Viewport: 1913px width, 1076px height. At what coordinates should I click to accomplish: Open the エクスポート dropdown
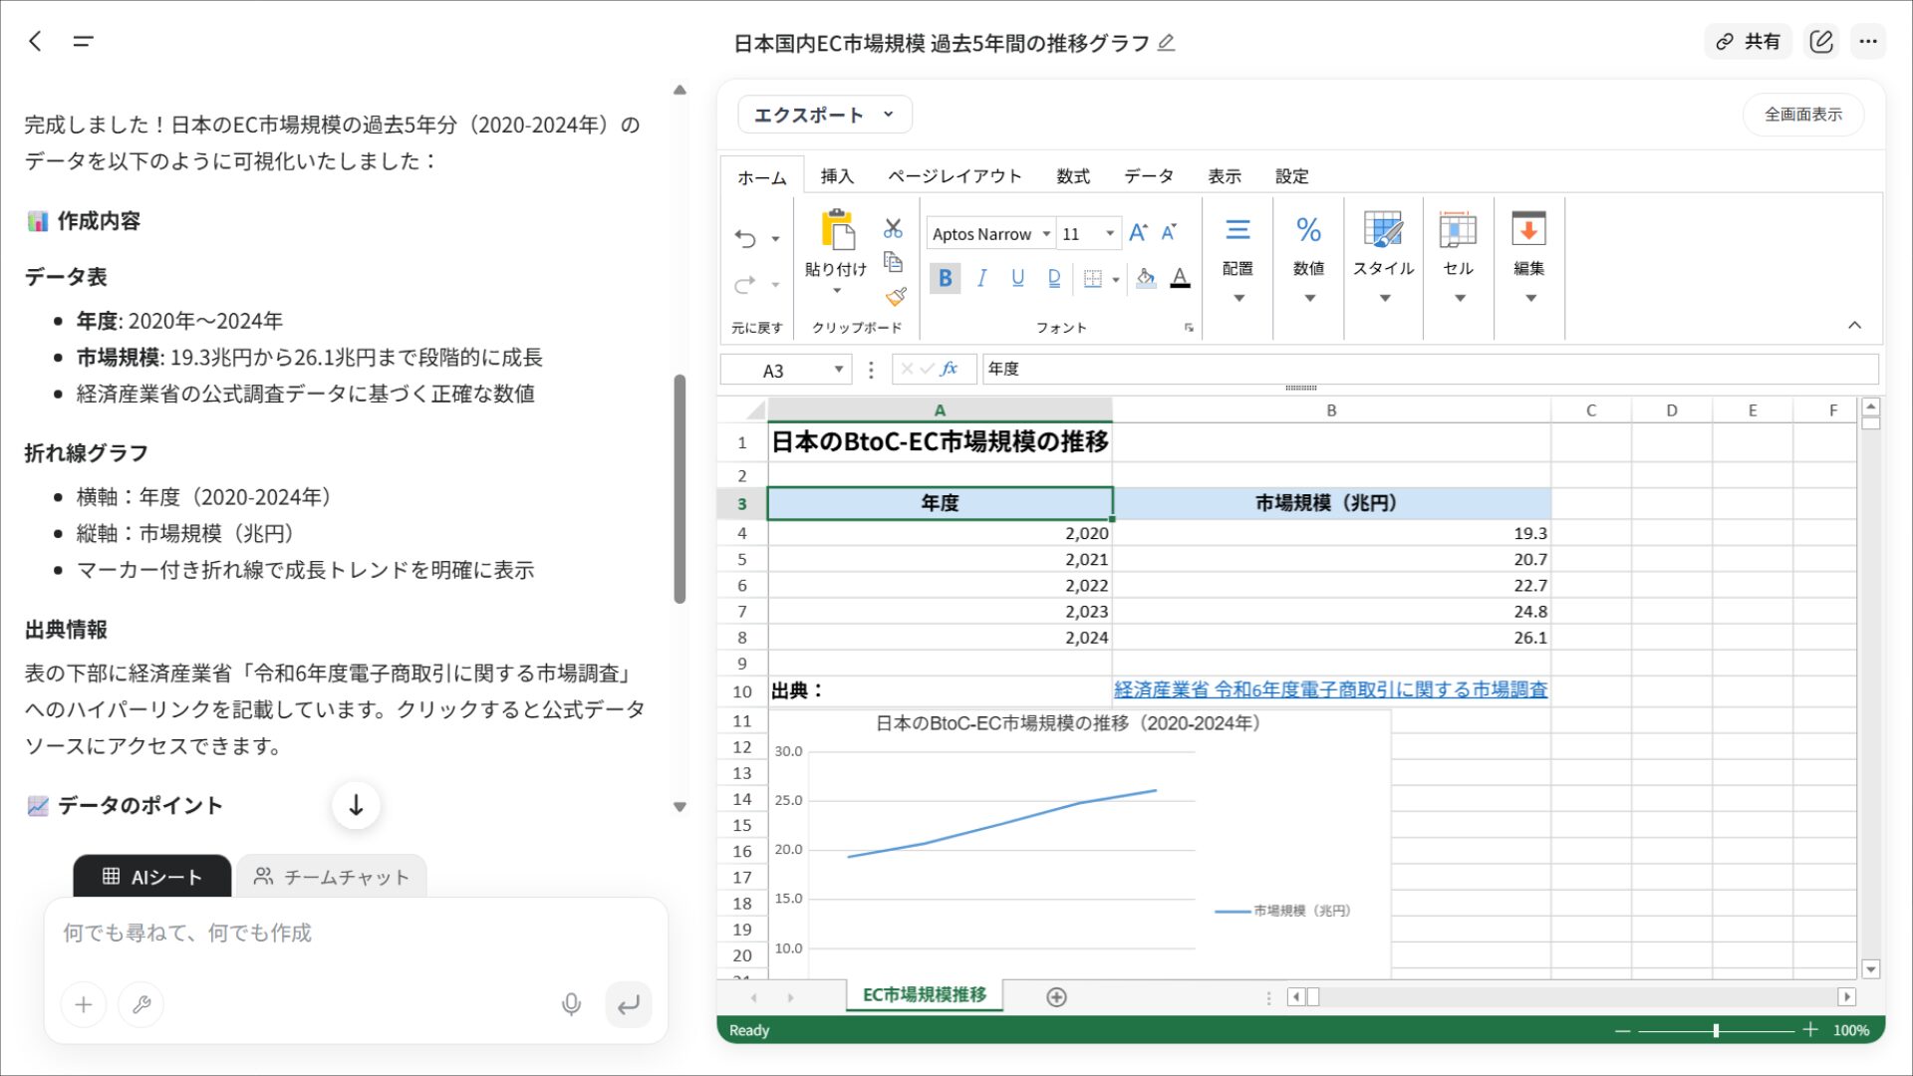pyautogui.click(x=823, y=114)
